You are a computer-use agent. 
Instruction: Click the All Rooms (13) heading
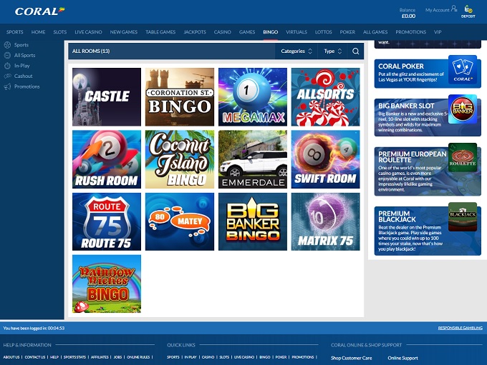[x=91, y=51]
